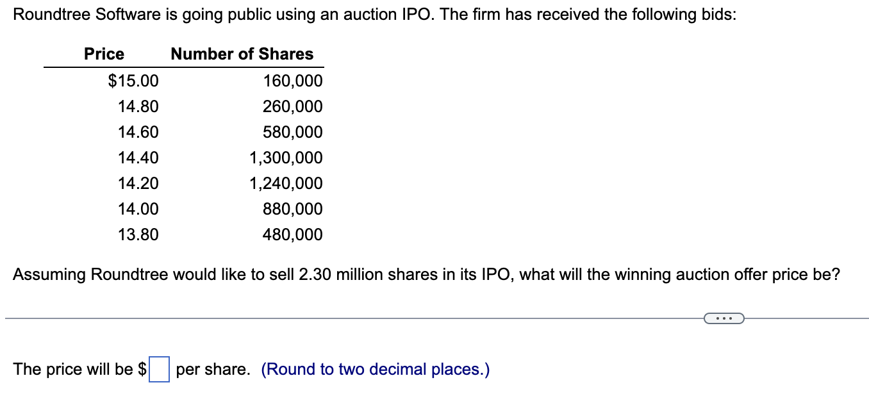Viewport: 869px width, 410px height.
Task: Click the price answer input box
Action: click(160, 370)
